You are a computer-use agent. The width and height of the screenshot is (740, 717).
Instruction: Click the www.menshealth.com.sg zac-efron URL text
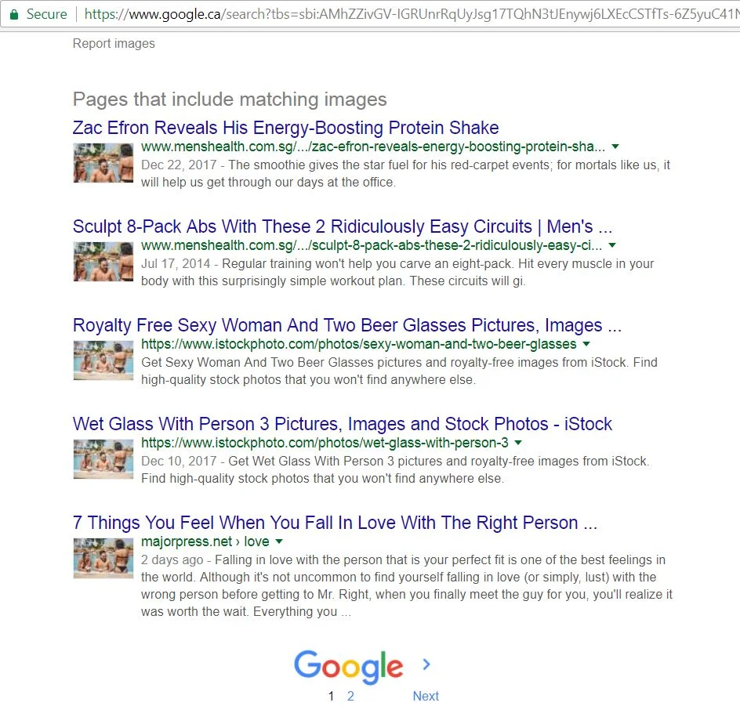373,147
